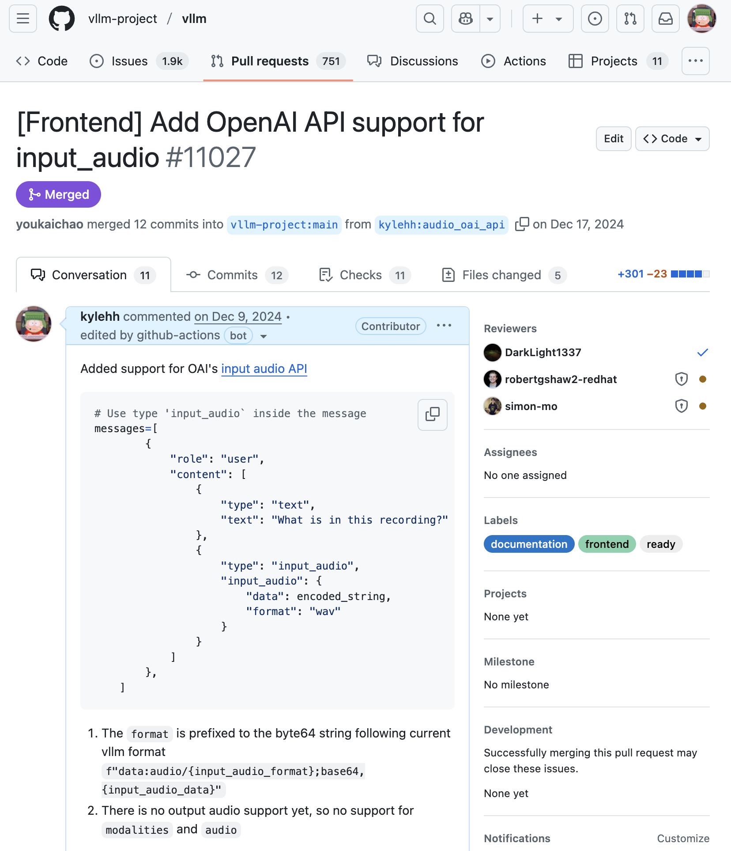Open the Discussions repository tab

(x=413, y=61)
